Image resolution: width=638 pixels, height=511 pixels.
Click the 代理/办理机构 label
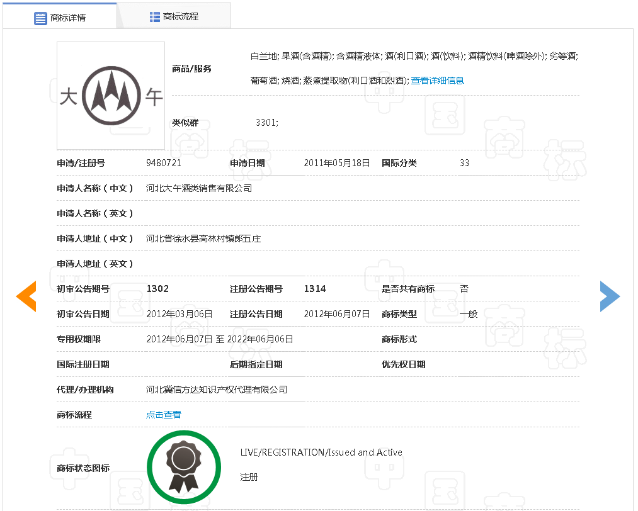pyautogui.click(x=85, y=390)
